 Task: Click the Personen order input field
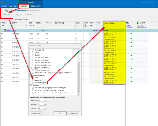(x=41, y=100)
